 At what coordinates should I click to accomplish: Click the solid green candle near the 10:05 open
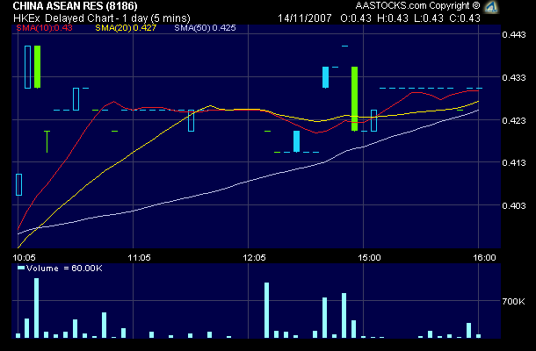pyautogui.click(x=37, y=67)
